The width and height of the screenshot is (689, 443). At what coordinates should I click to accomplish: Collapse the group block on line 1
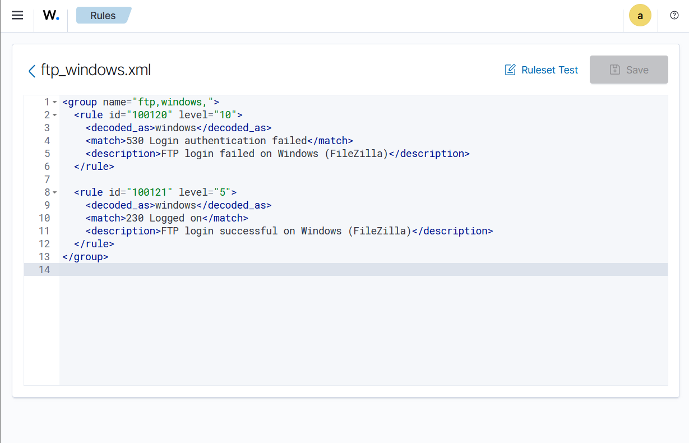click(54, 102)
